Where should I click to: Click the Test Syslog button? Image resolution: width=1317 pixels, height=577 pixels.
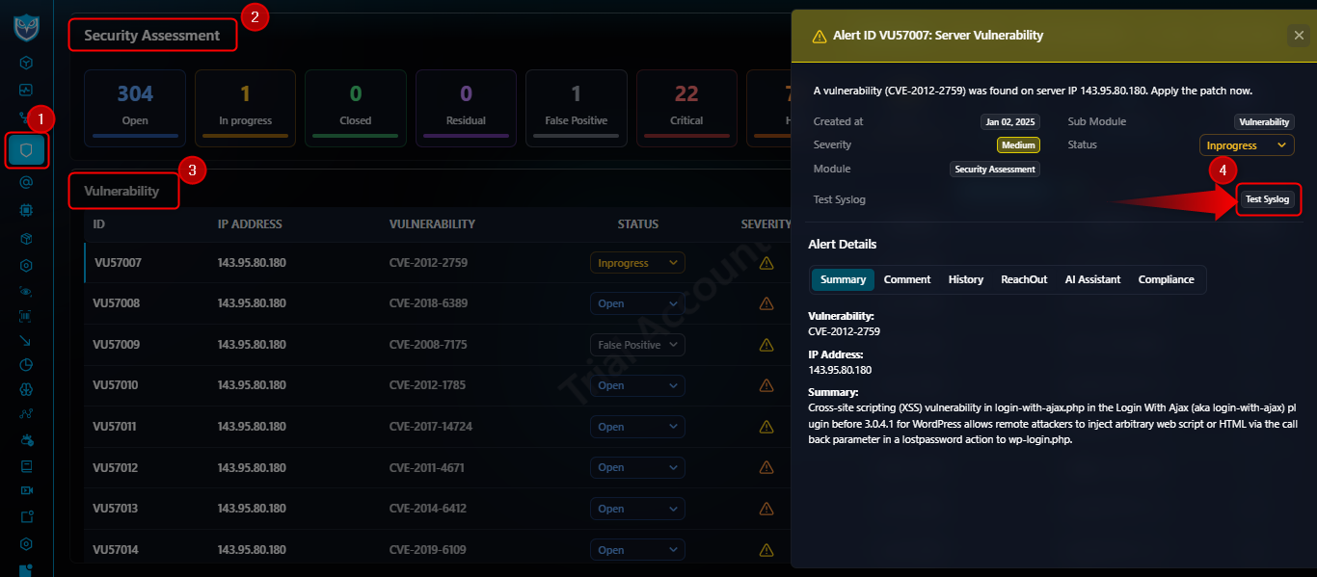[x=1268, y=199]
